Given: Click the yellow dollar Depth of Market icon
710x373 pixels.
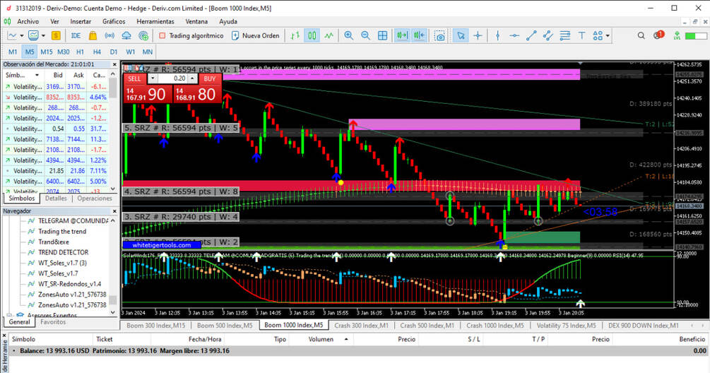Looking at the screenshot, I should click(56, 35).
